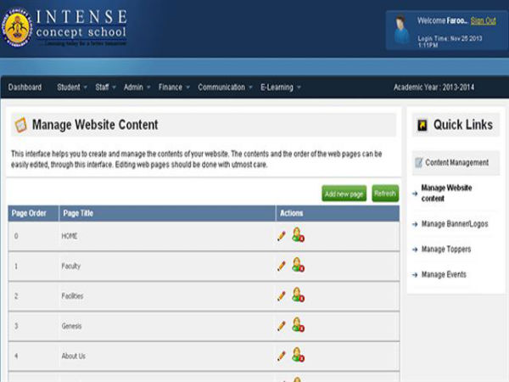Click the delete user icon for HOME row
Screen dimensions: 509x382
coord(298,235)
